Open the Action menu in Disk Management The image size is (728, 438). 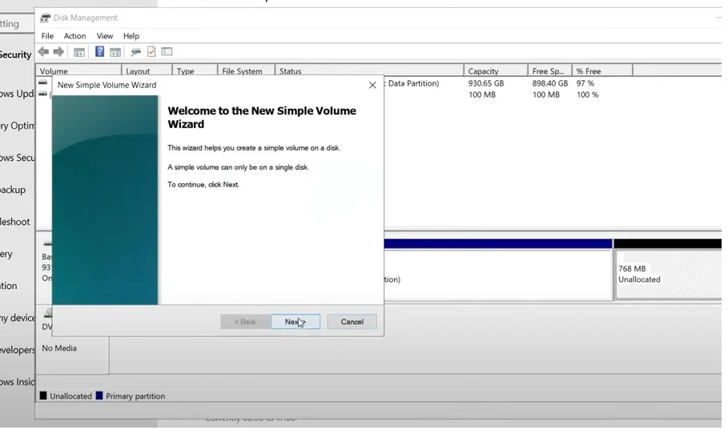pyautogui.click(x=74, y=36)
